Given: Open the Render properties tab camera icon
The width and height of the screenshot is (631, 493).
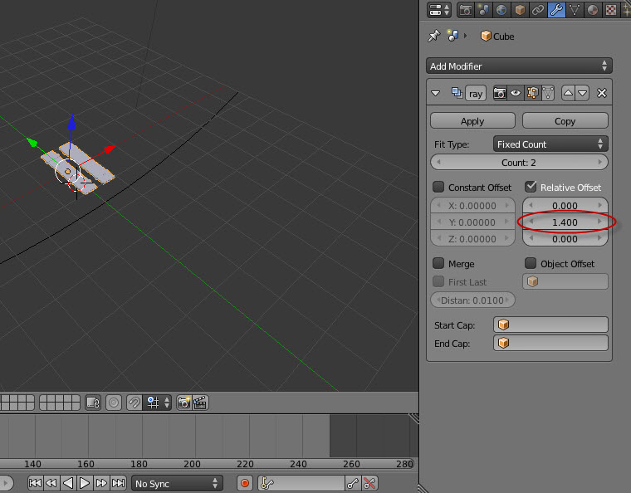Looking at the screenshot, I should (x=466, y=10).
